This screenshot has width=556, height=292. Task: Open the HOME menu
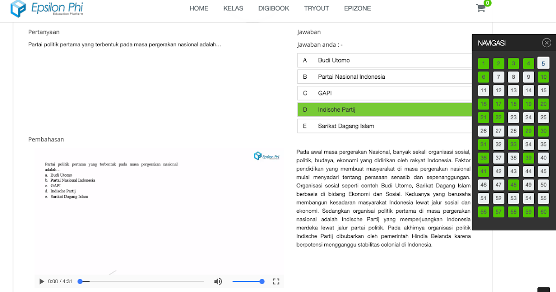pos(199,8)
